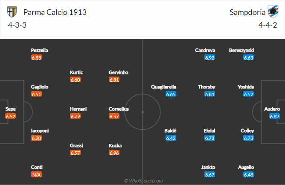Click goalkeeper Audero's 6.82 rating
Screen dimensions: 285x185
click(274, 116)
